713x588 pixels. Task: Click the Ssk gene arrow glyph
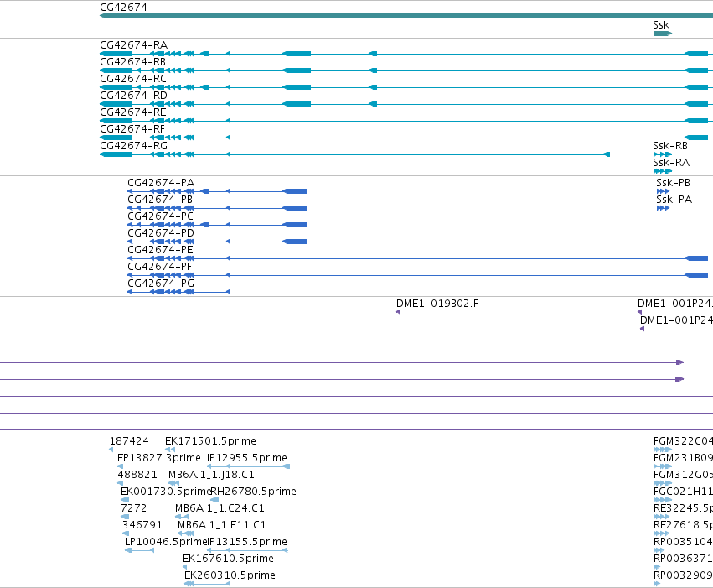click(663, 34)
